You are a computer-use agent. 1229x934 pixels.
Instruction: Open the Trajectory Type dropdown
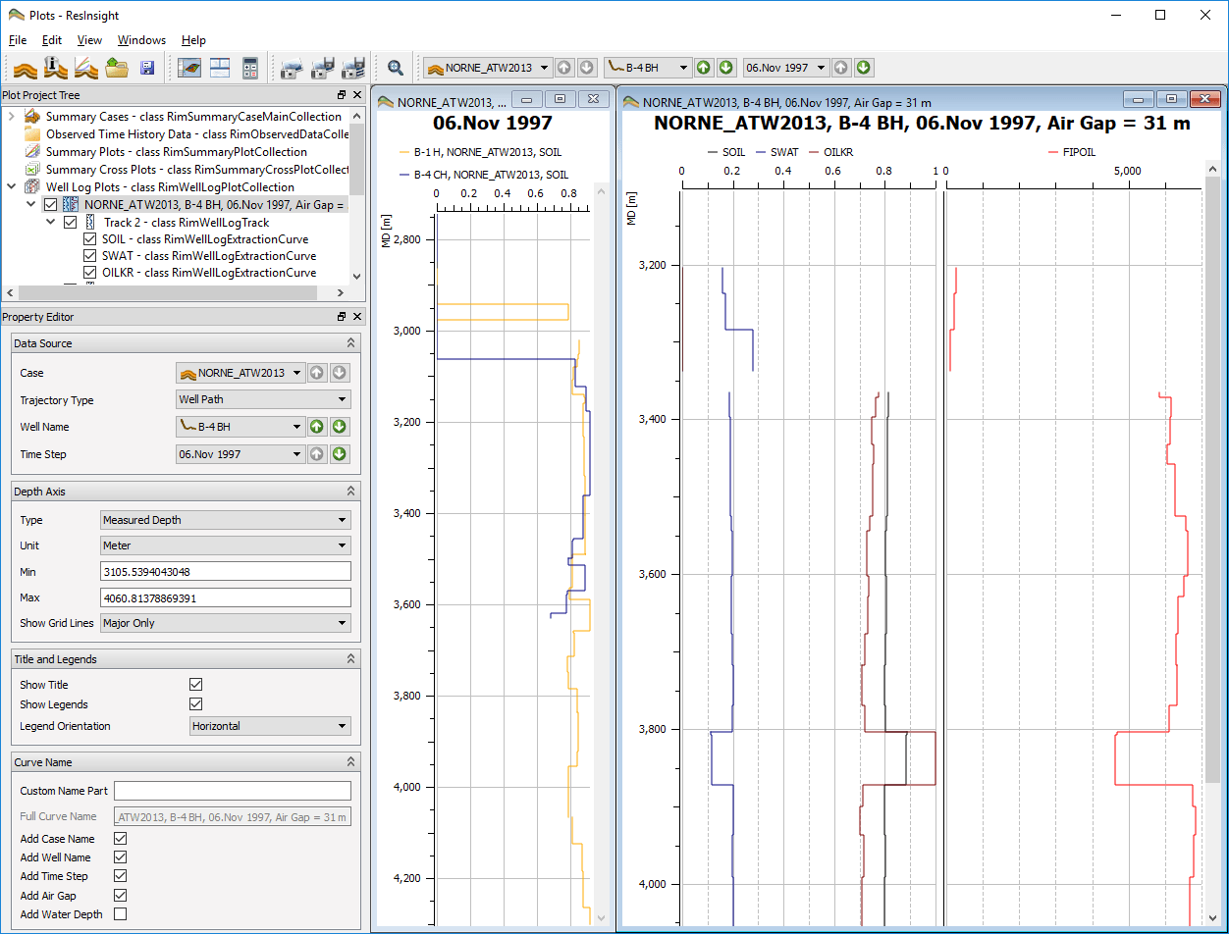point(263,399)
